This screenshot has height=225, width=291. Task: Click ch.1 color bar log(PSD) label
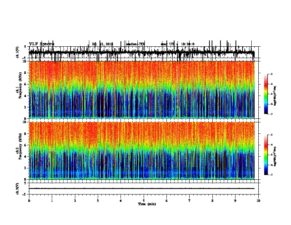coord(275,96)
